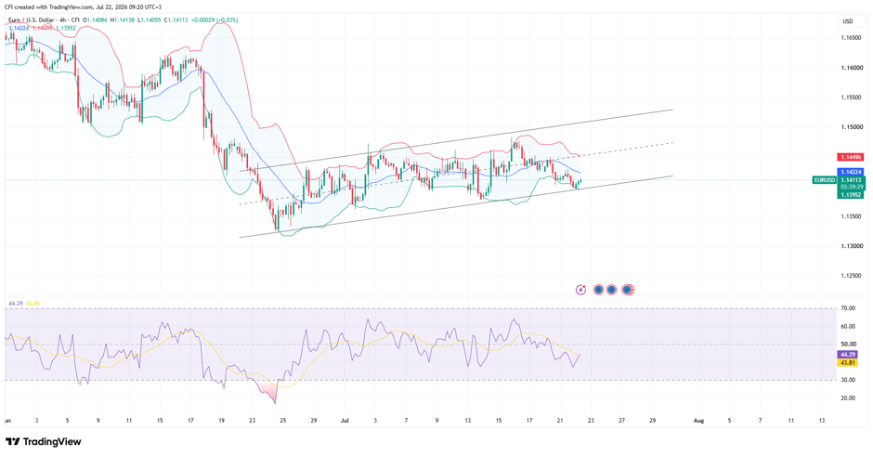Click the 19 date label on the time axis
Image resolution: width=873 pixels, height=456 pixels.
coord(222,421)
